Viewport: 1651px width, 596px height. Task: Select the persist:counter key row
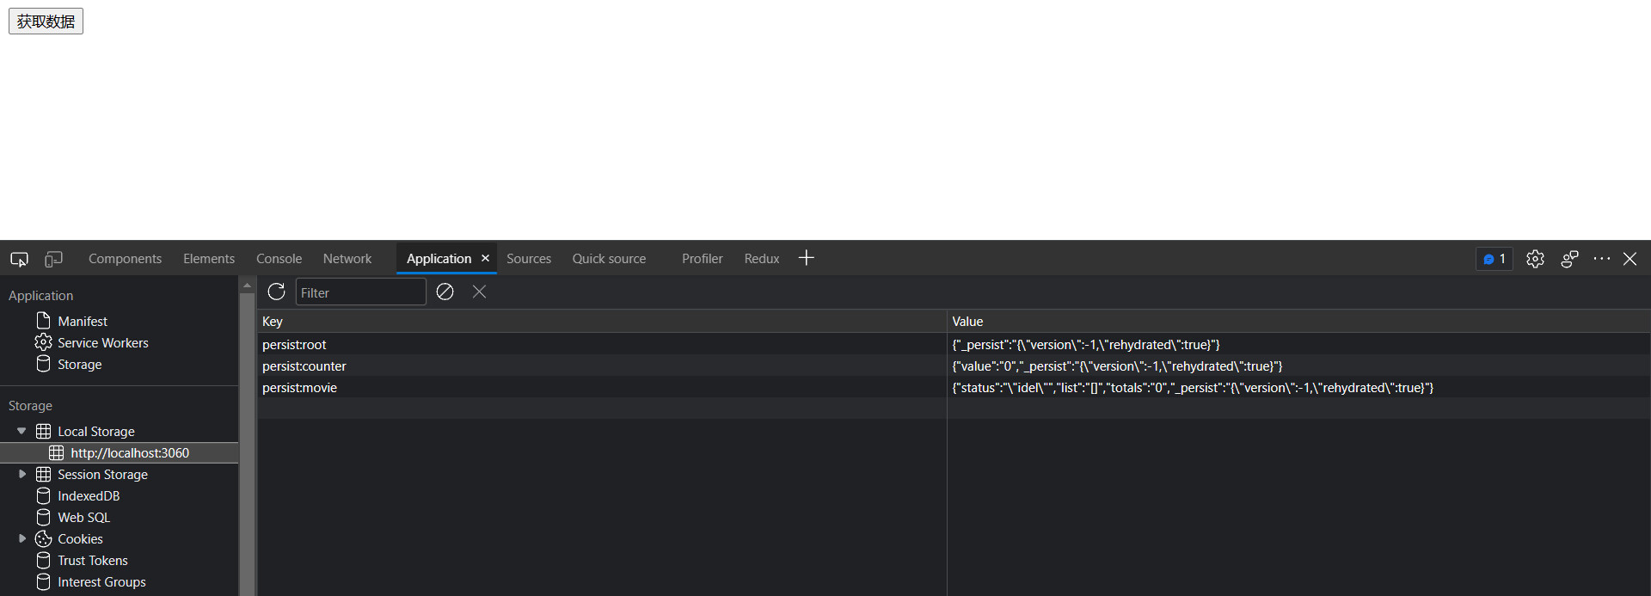(602, 366)
